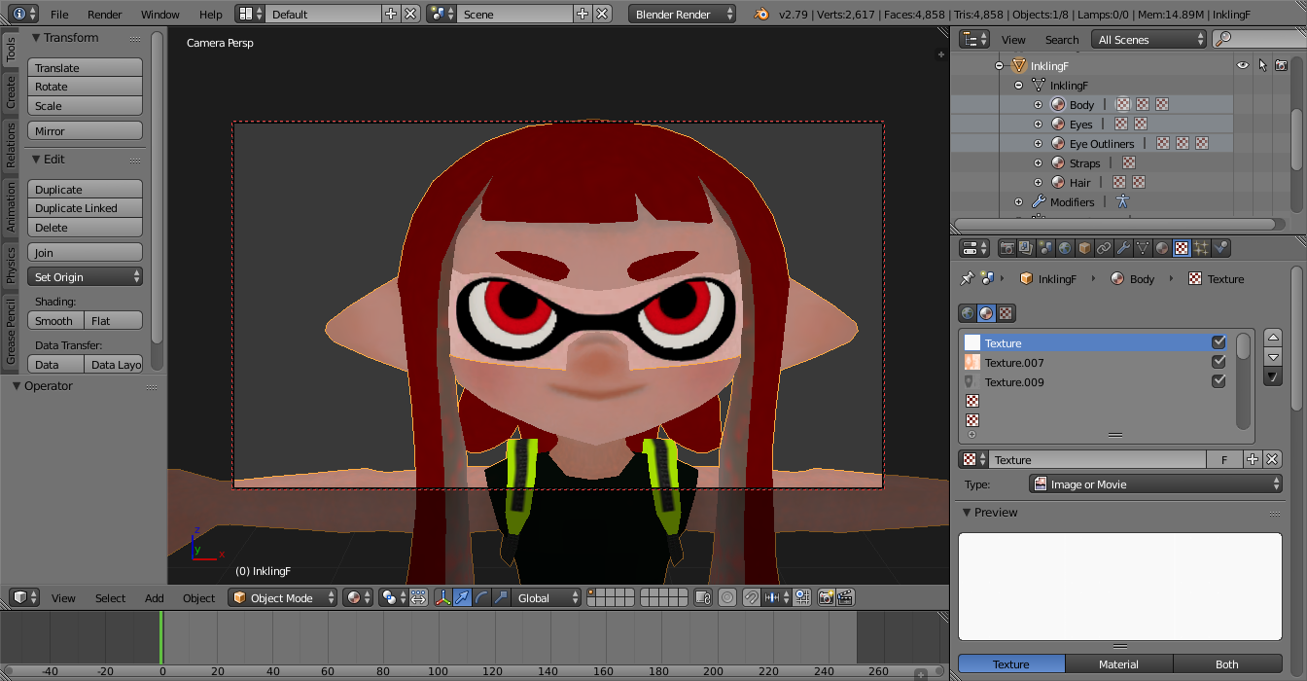Open the Particles properties tab sparkle icon

pyautogui.click(x=1201, y=249)
